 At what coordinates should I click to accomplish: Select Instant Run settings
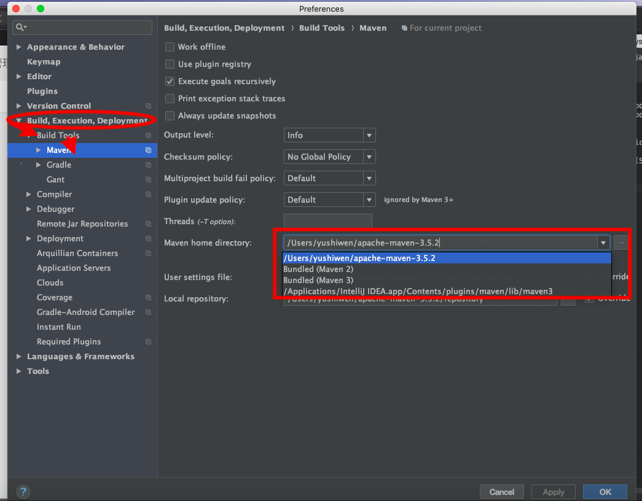point(58,327)
